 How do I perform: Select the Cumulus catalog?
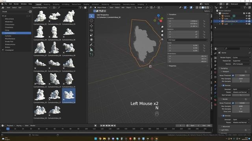tap(8, 36)
